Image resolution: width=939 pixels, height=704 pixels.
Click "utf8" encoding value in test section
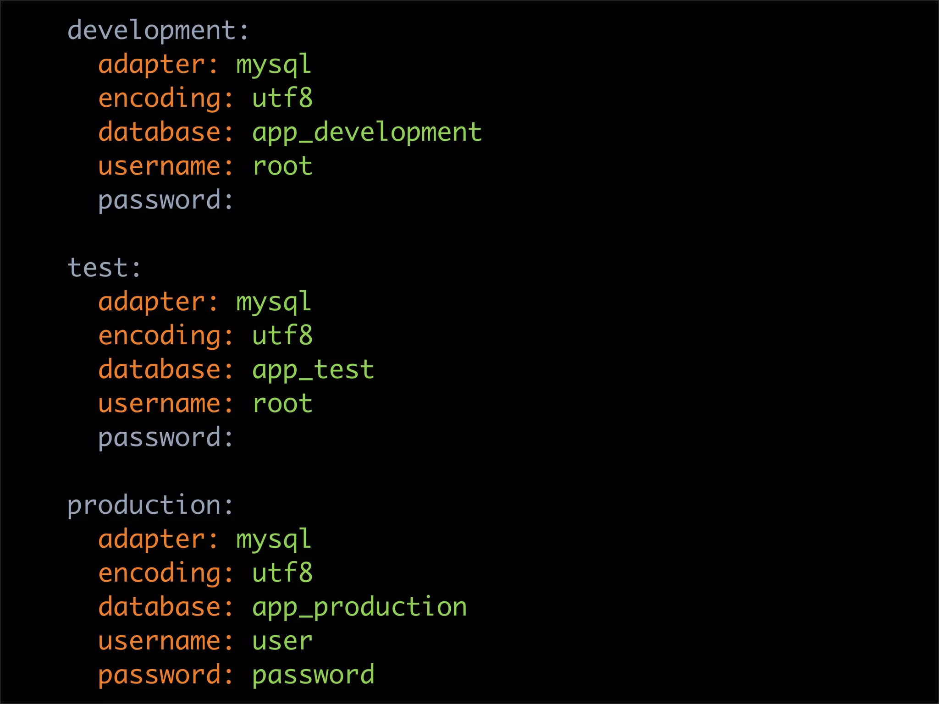pos(282,336)
